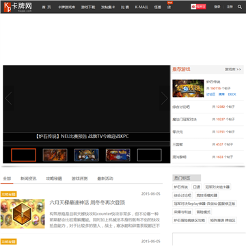Open the hexagon card-back article thumbnail
Image resolution: width=246 pixels, height=246 pixels.
(23, 214)
